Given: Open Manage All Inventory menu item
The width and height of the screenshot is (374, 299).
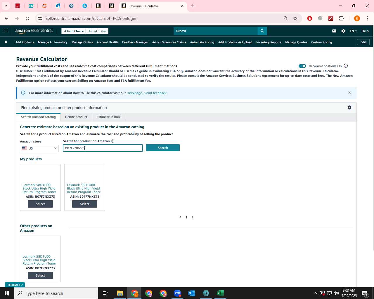Looking at the screenshot, I should 53,42.
